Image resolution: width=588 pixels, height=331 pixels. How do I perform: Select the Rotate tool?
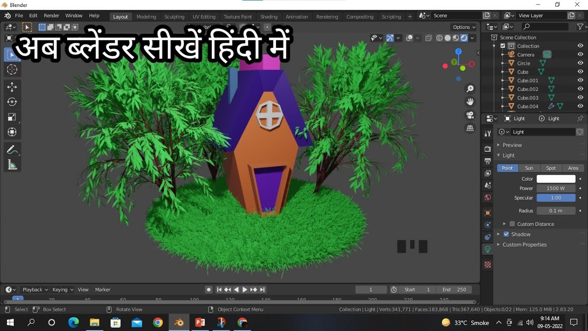point(12,102)
